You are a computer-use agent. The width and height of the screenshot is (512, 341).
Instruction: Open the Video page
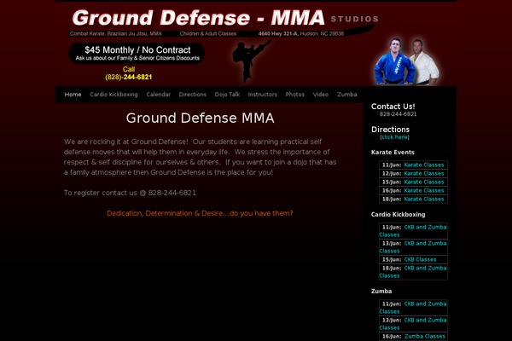pos(321,95)
